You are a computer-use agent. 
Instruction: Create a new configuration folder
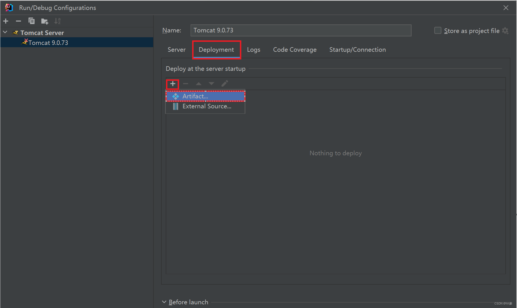click(45, 21)
